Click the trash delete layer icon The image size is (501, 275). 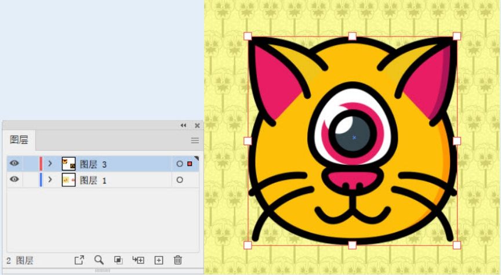(178, 260)
